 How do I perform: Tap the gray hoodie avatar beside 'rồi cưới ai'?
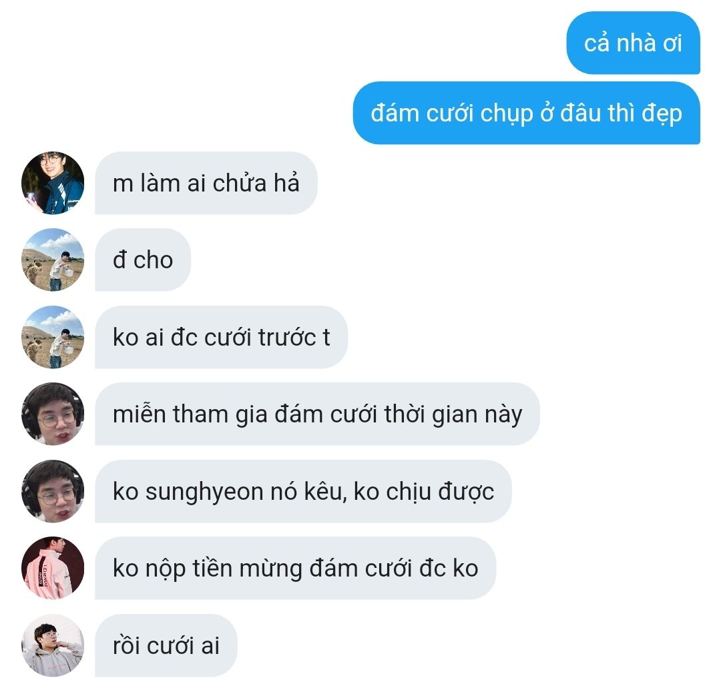tap(53, 645)
